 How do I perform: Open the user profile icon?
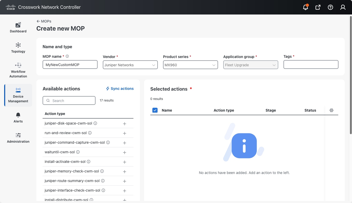coord(343,7)
